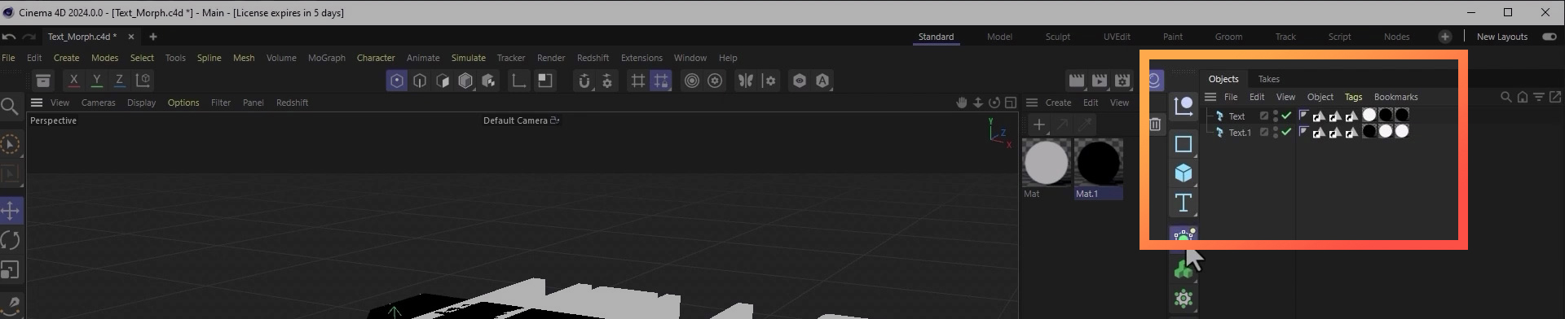Toggle X axis lock
The width and height of the screenshot is (1565, 319).
click(x=73, y=81)
